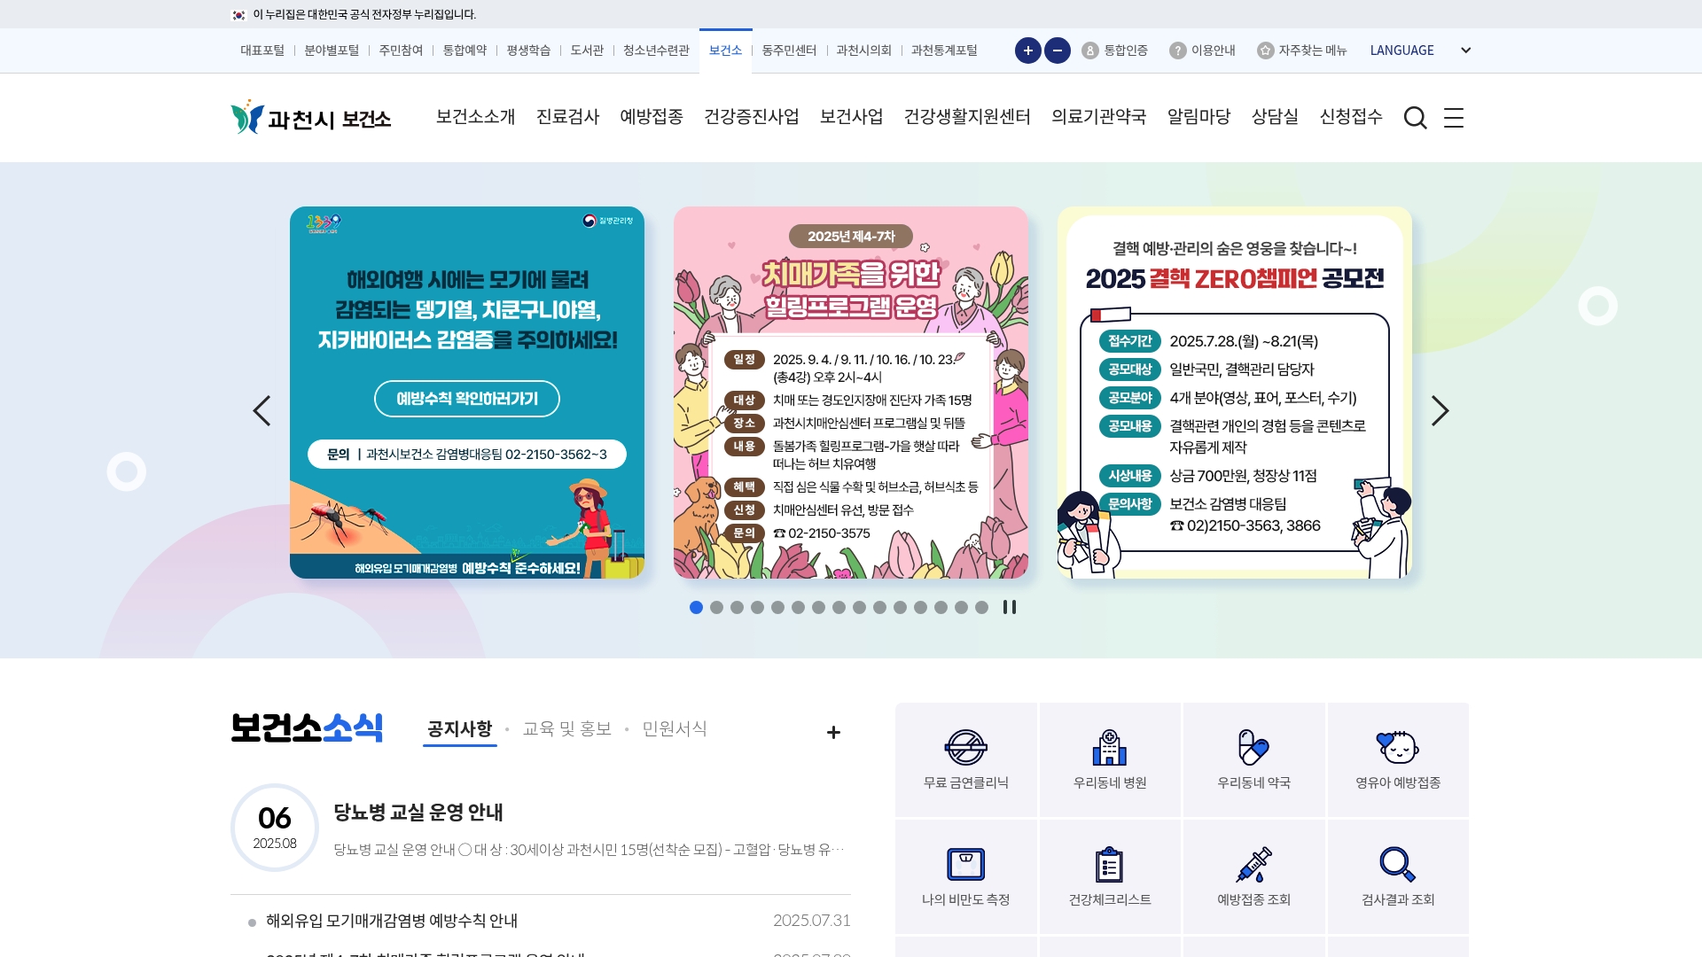Click 예방수칙 확인하러가기 button on banner
The height and width of the screenshot is (957, 1702).
click(x=467, y=399)
